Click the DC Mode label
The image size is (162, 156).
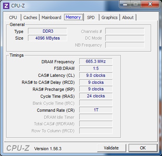coord(94,38)
